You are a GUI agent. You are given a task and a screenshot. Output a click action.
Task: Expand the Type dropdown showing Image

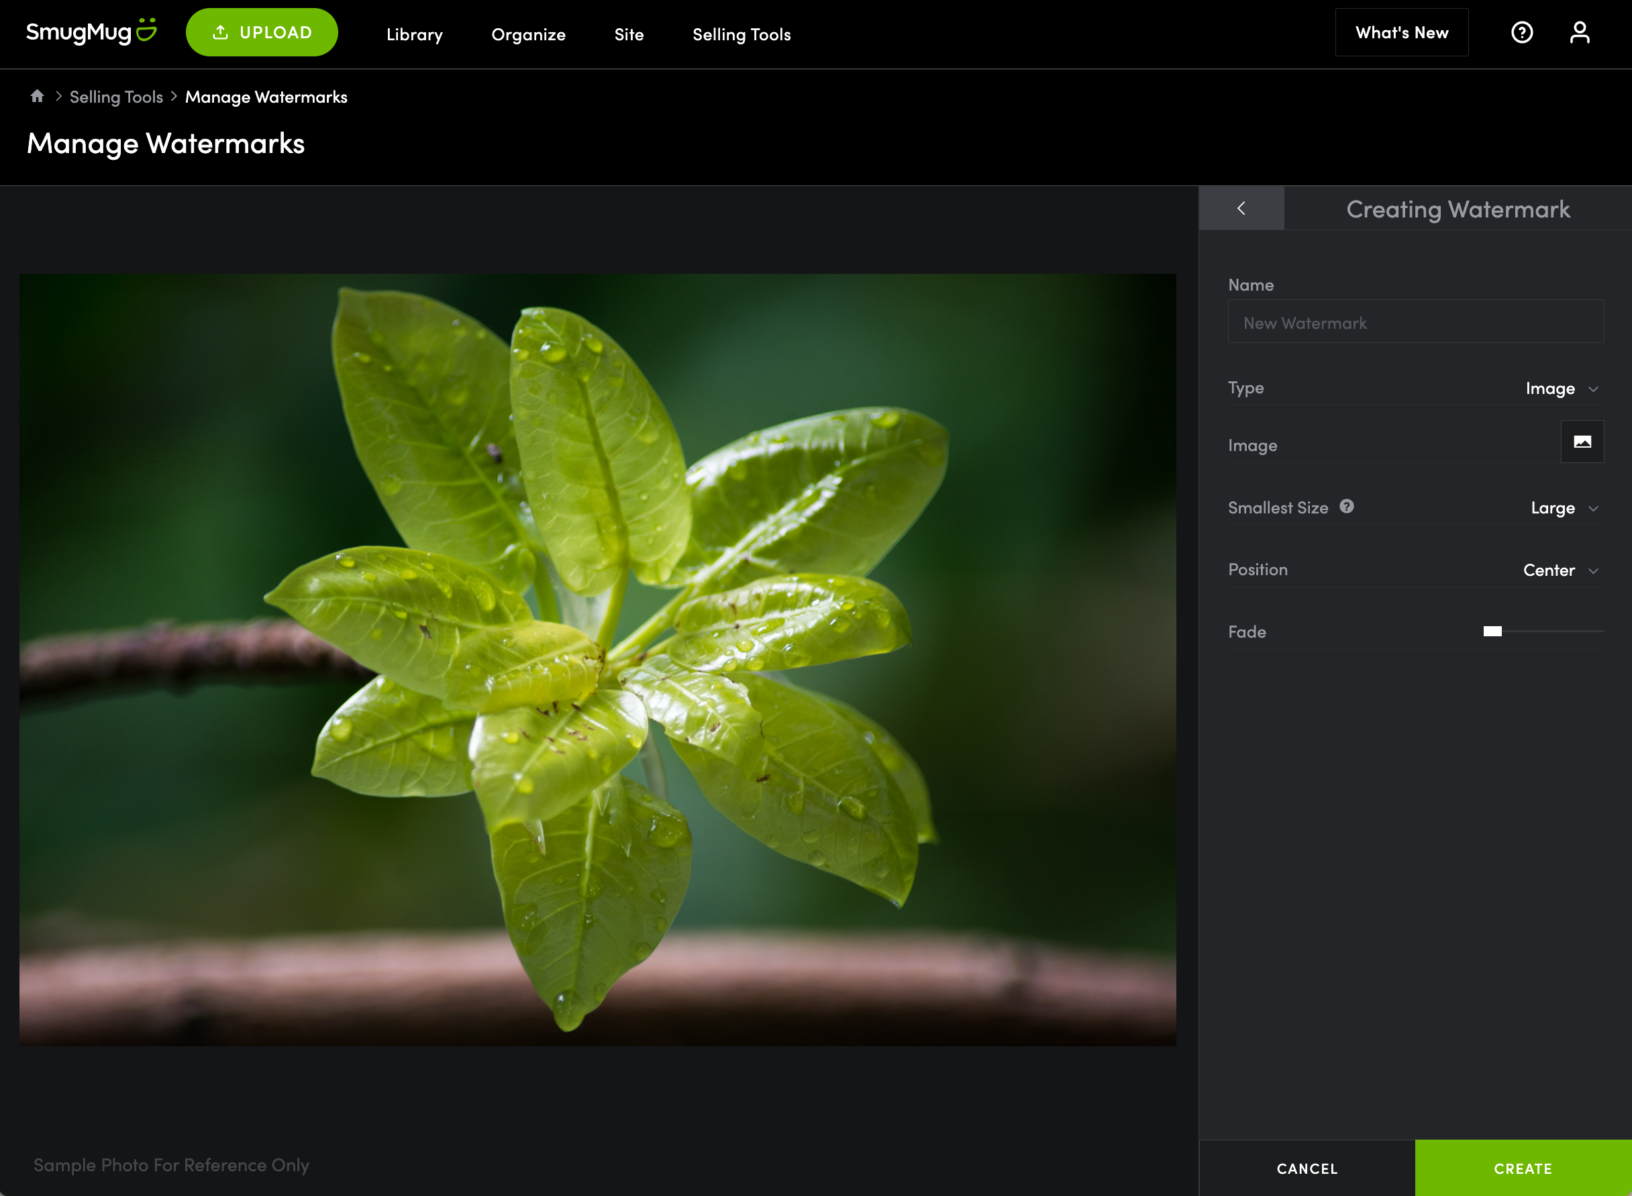coord(1561,389)
